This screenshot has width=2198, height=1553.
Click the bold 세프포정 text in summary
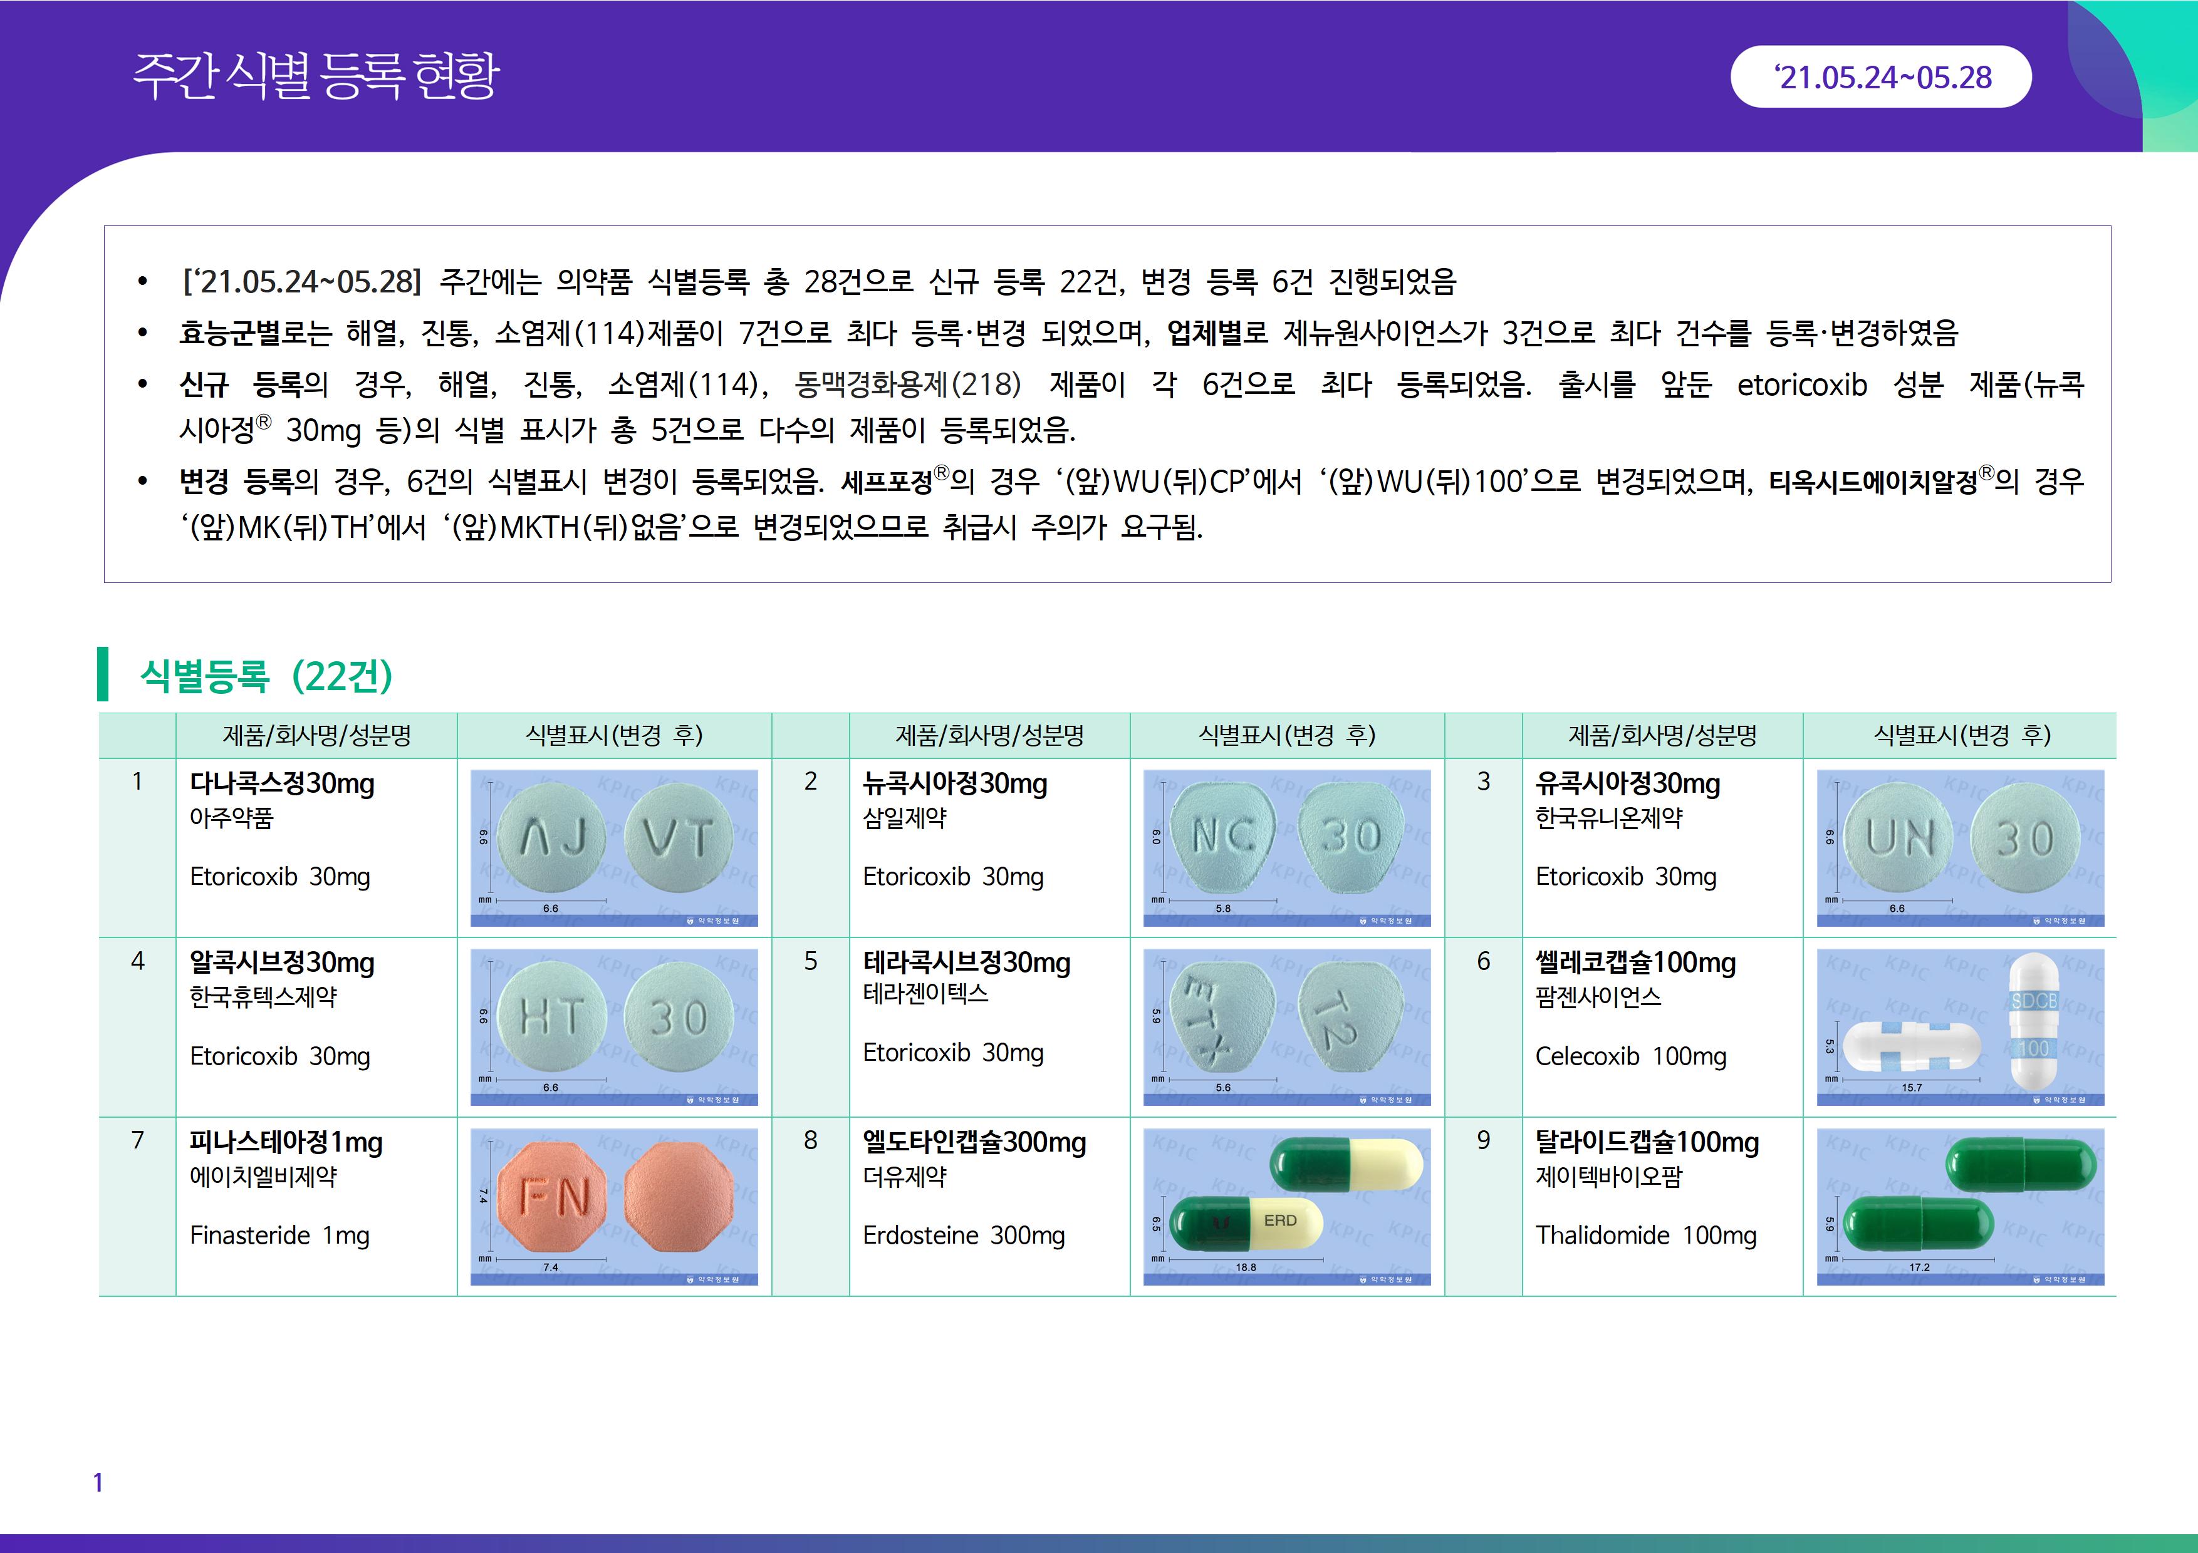(887, 480)
